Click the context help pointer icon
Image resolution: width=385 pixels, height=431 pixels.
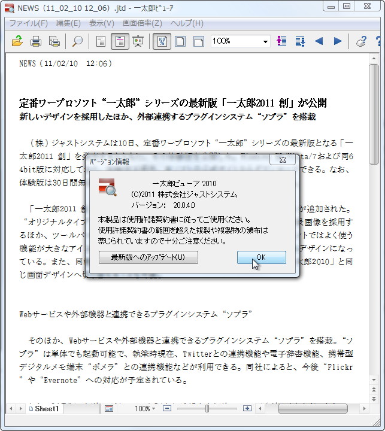(362, 41)
